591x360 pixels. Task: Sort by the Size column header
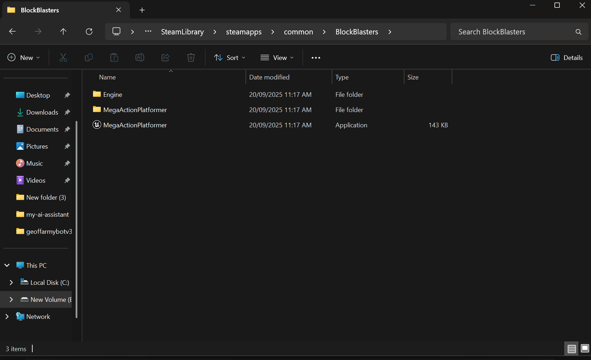click(413, 77)
